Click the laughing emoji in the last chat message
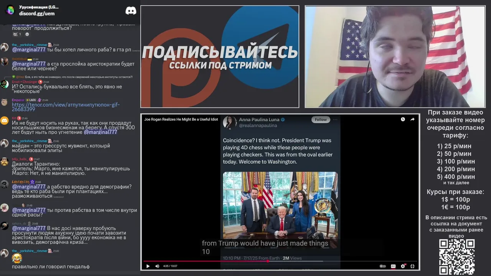The height and width of the screenshot is (276, 491). [17, 258]
